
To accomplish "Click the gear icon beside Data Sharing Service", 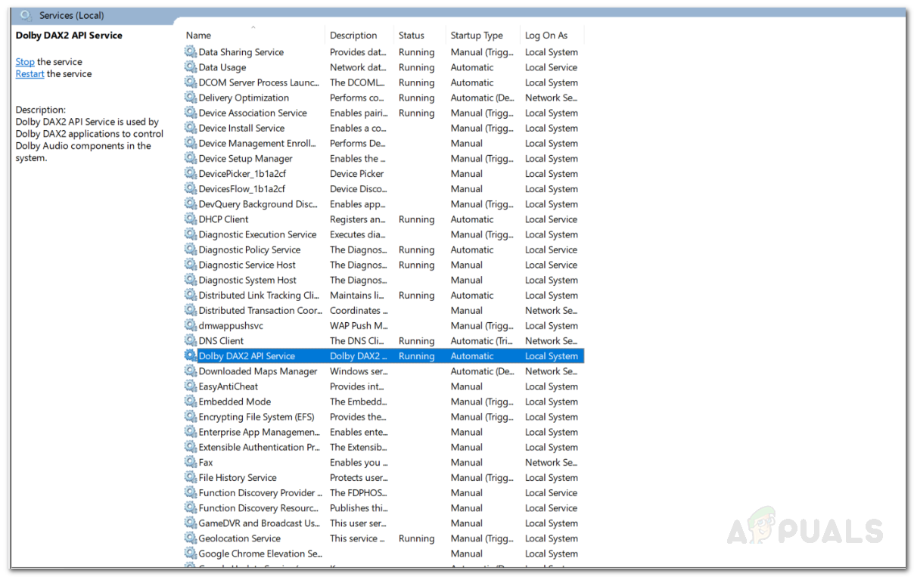I will (191, 52).
